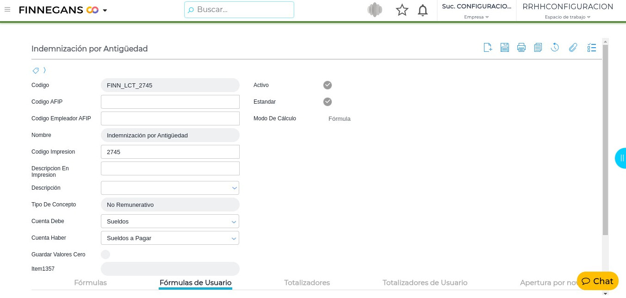
Task: Click the scrollbar down arrow
Action: [606, 293]
